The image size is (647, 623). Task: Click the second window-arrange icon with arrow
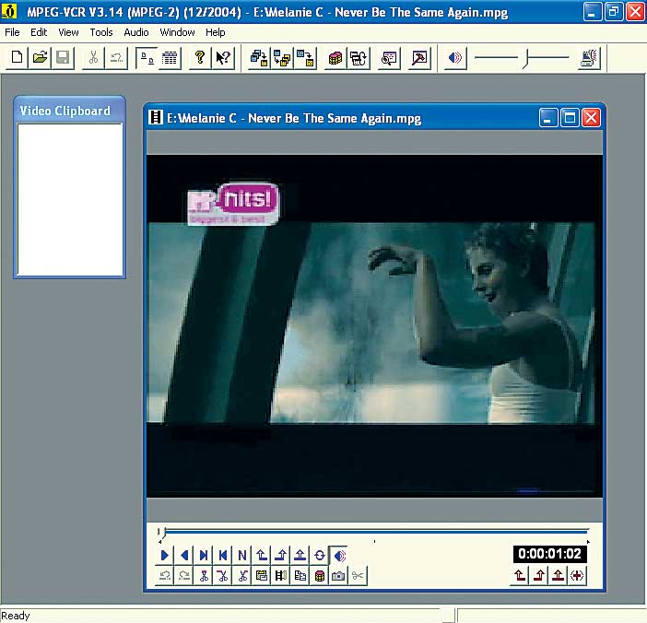tap(282, 58)
